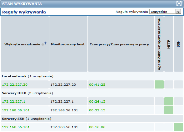The height and width of the screenshot is (132, 184).
Task: Sort by Wykryte urządzenie column header
Action: pos(22,44)
